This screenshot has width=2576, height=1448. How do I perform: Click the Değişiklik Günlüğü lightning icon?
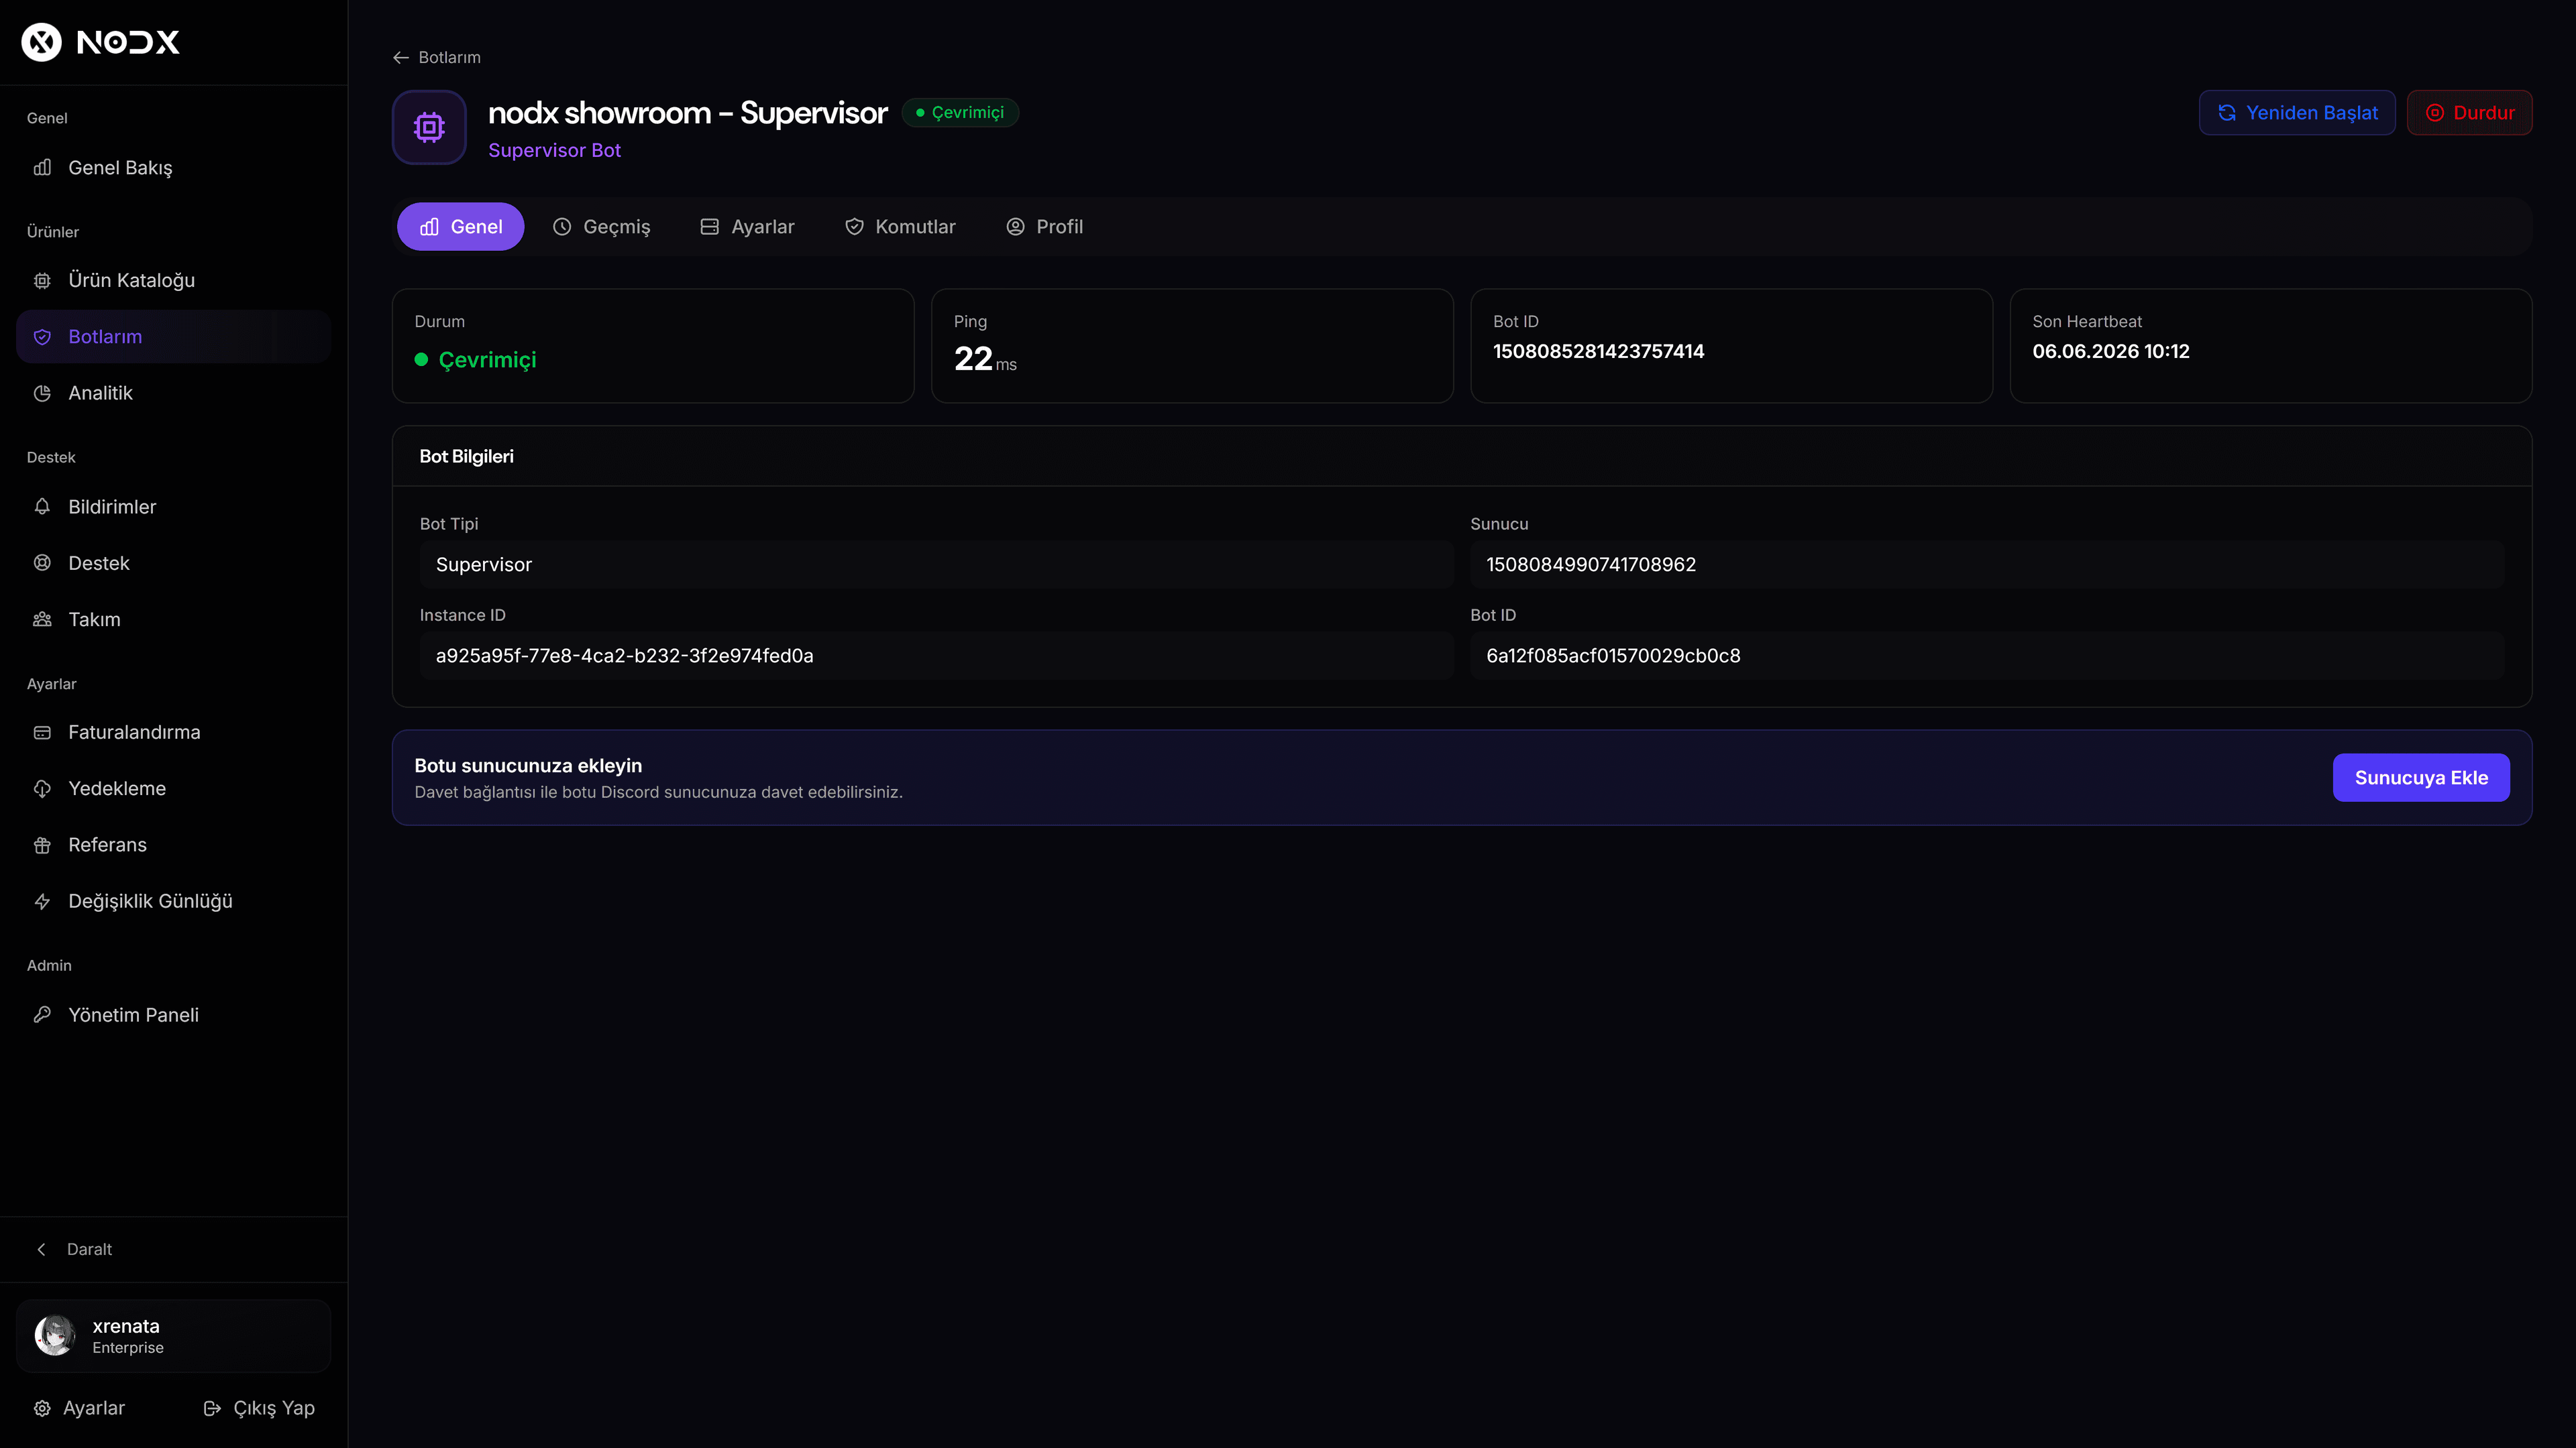pyautogui.click(x=42, y=902)
